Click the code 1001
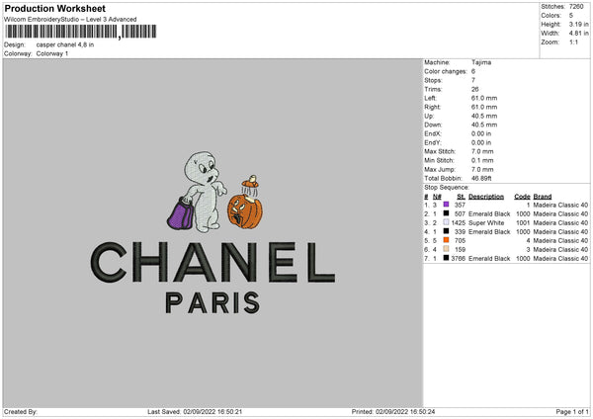The width and height of the screenshot is (593, 419). pyautogui.click(x=523, y=222)
